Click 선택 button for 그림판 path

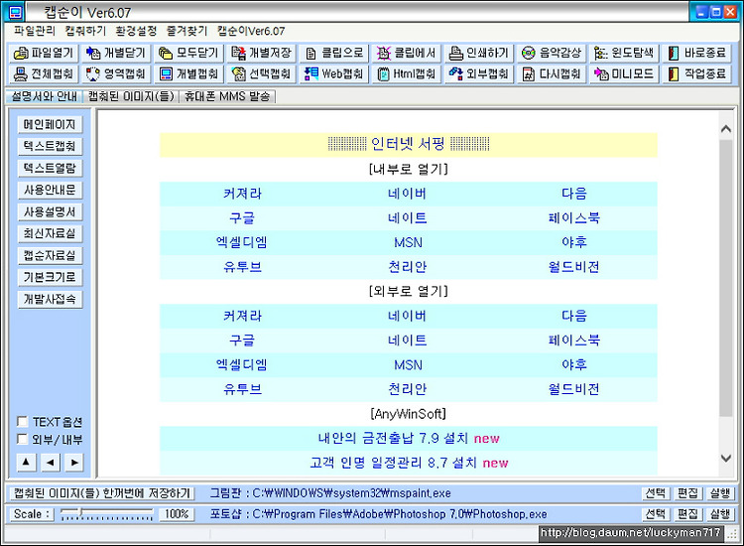(656, 493)
